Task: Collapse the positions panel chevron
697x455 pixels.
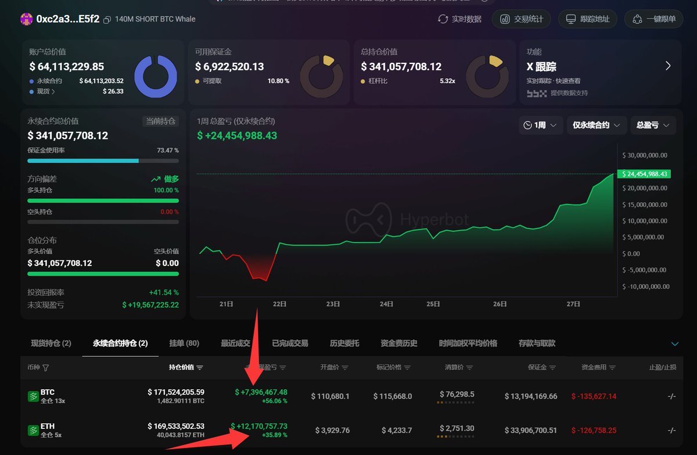Action: [675, 344]
